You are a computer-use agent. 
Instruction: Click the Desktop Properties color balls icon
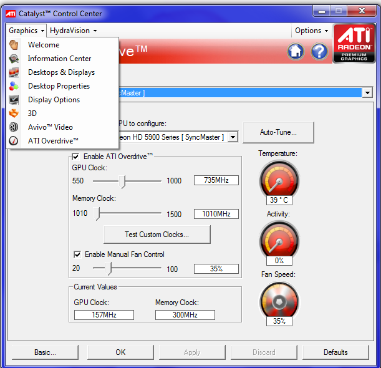coord(14,86)
